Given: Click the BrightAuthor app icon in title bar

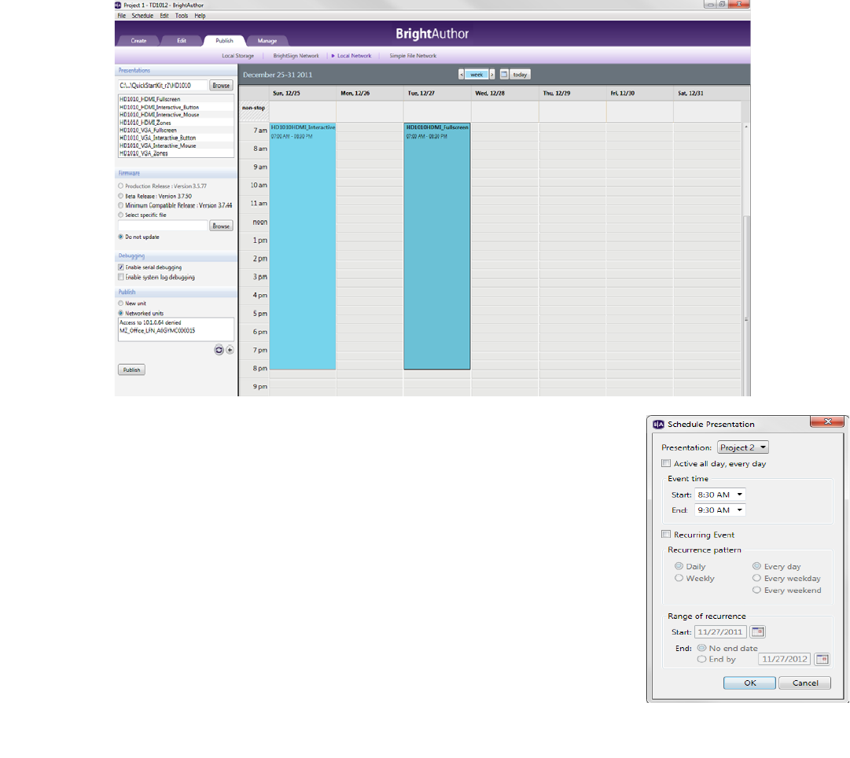Looking at the screenshot, I should [x=118, y=5].
